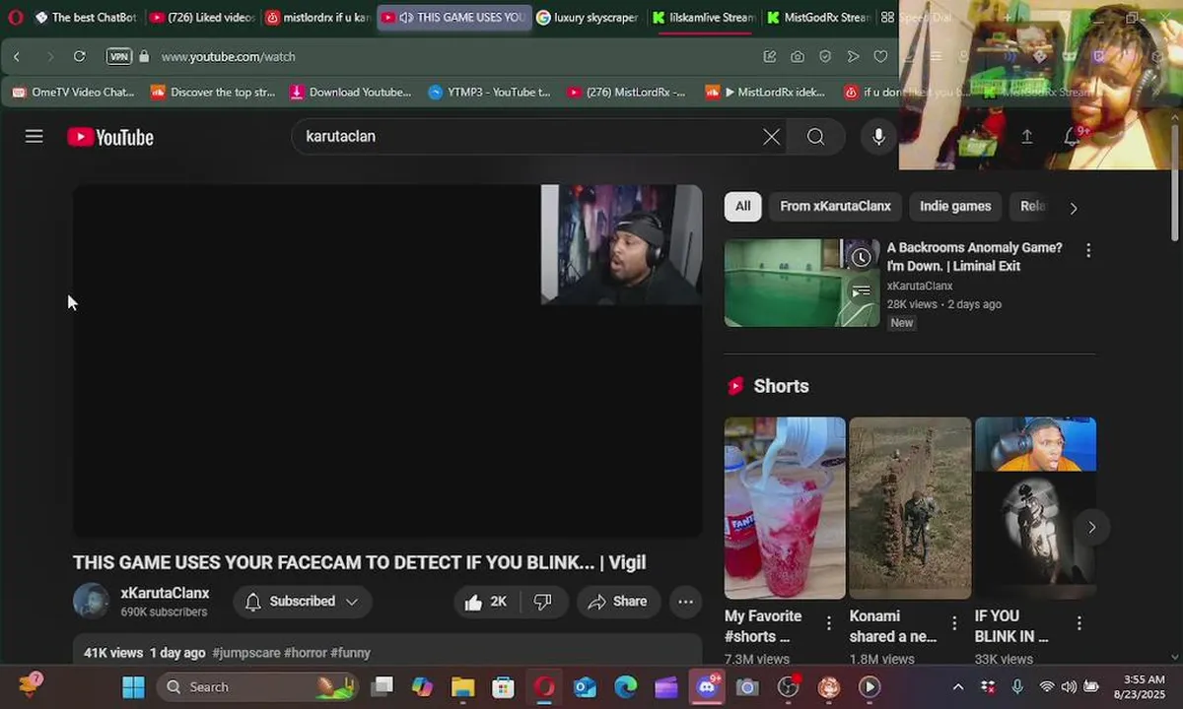Share the video
This screenshot has height=709, width=1183.
(618, 602)
